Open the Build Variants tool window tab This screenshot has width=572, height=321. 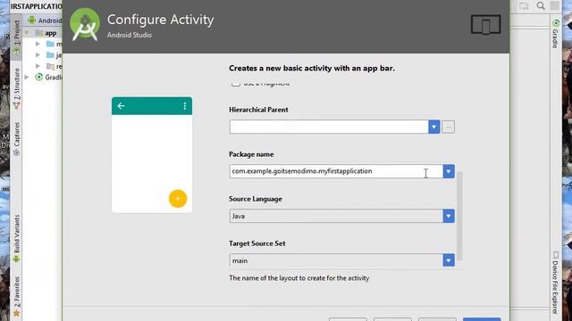click(16, 238)
